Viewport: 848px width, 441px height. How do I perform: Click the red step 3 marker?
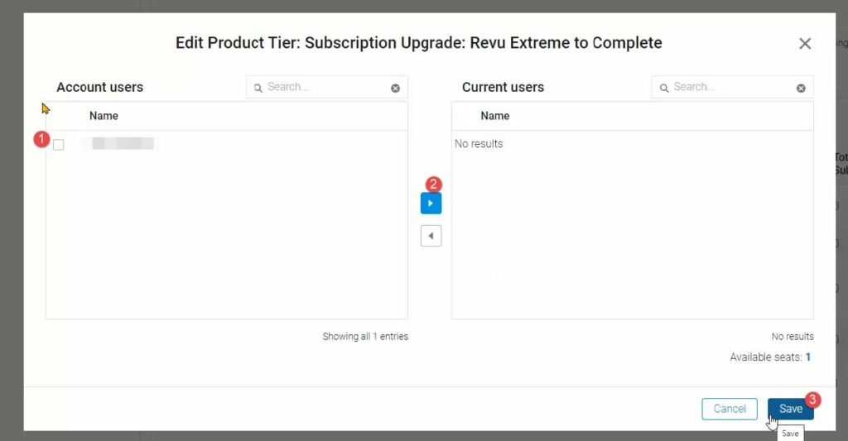coord(813,400)
